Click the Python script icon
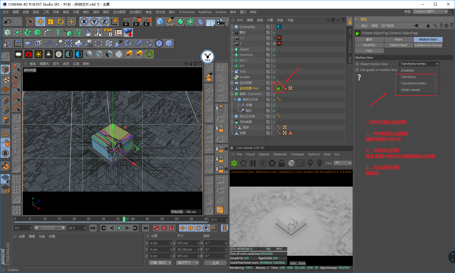455x273 pixels. (x=79, y=43)
